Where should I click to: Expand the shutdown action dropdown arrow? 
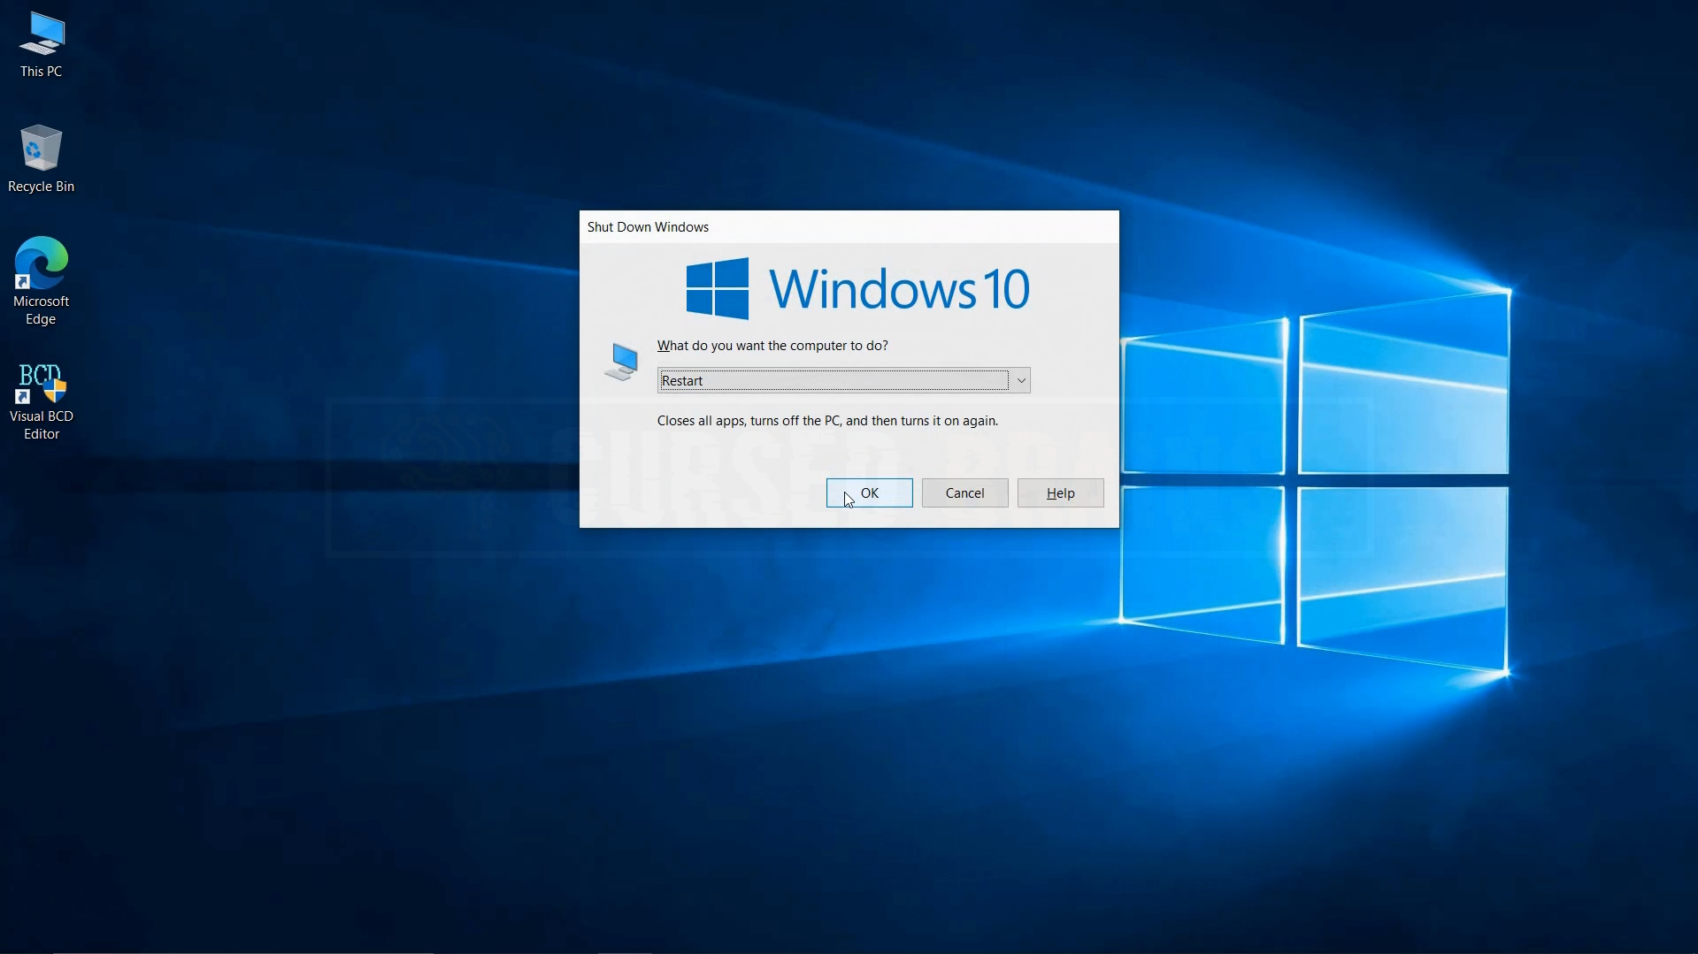click(1020, 381)
